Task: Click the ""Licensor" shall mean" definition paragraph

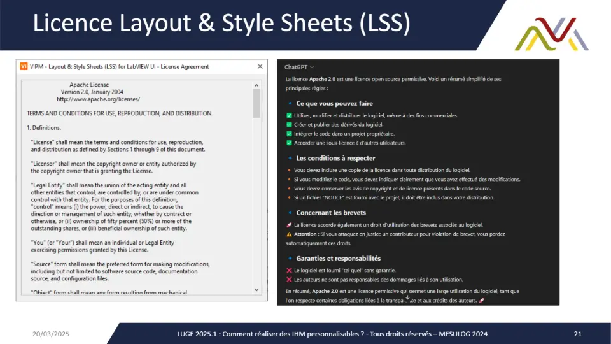Action: [x=113, y=168]
